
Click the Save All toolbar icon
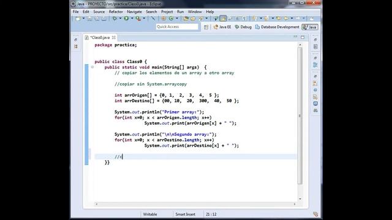[97, 18]
